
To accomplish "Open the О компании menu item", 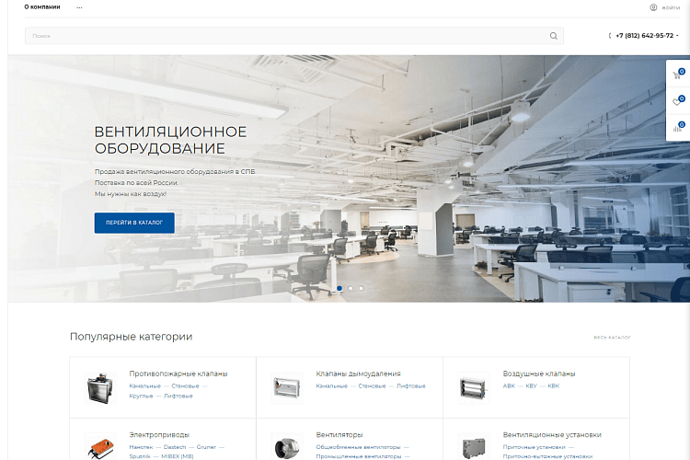I will [x=42, y=7].
